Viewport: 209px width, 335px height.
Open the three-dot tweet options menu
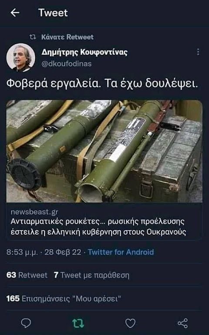click(x=198, y=52)
